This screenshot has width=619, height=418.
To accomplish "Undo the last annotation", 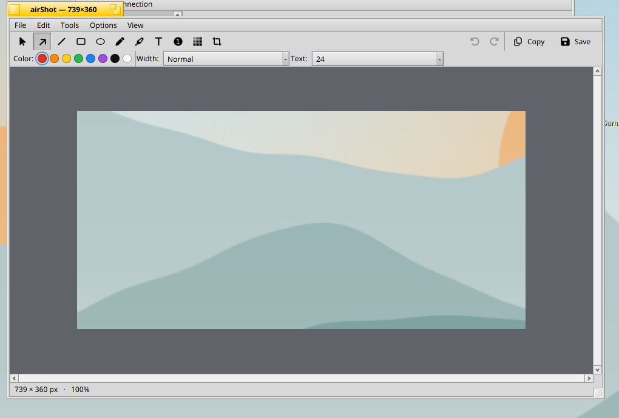I will click(475, 42).
